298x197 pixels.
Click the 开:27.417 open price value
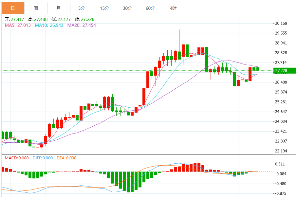[14, 19]
